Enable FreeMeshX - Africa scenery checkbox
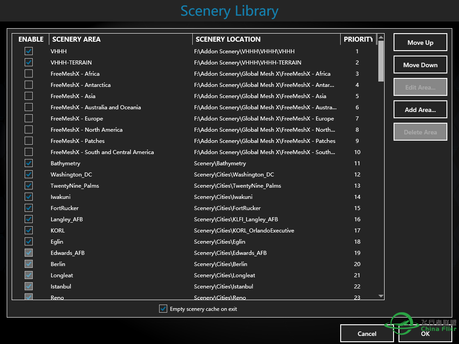This screenshot has height=344, width=459. 29,73
